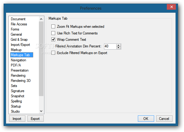Image resolution: width=184 pixels, height=132 pixels.
Task: Open Navigation preferences category
Action: 18,60
